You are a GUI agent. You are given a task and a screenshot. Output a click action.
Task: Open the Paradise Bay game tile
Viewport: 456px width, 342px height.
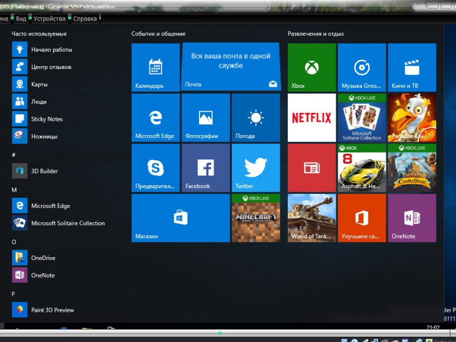[x=412, y=118]
